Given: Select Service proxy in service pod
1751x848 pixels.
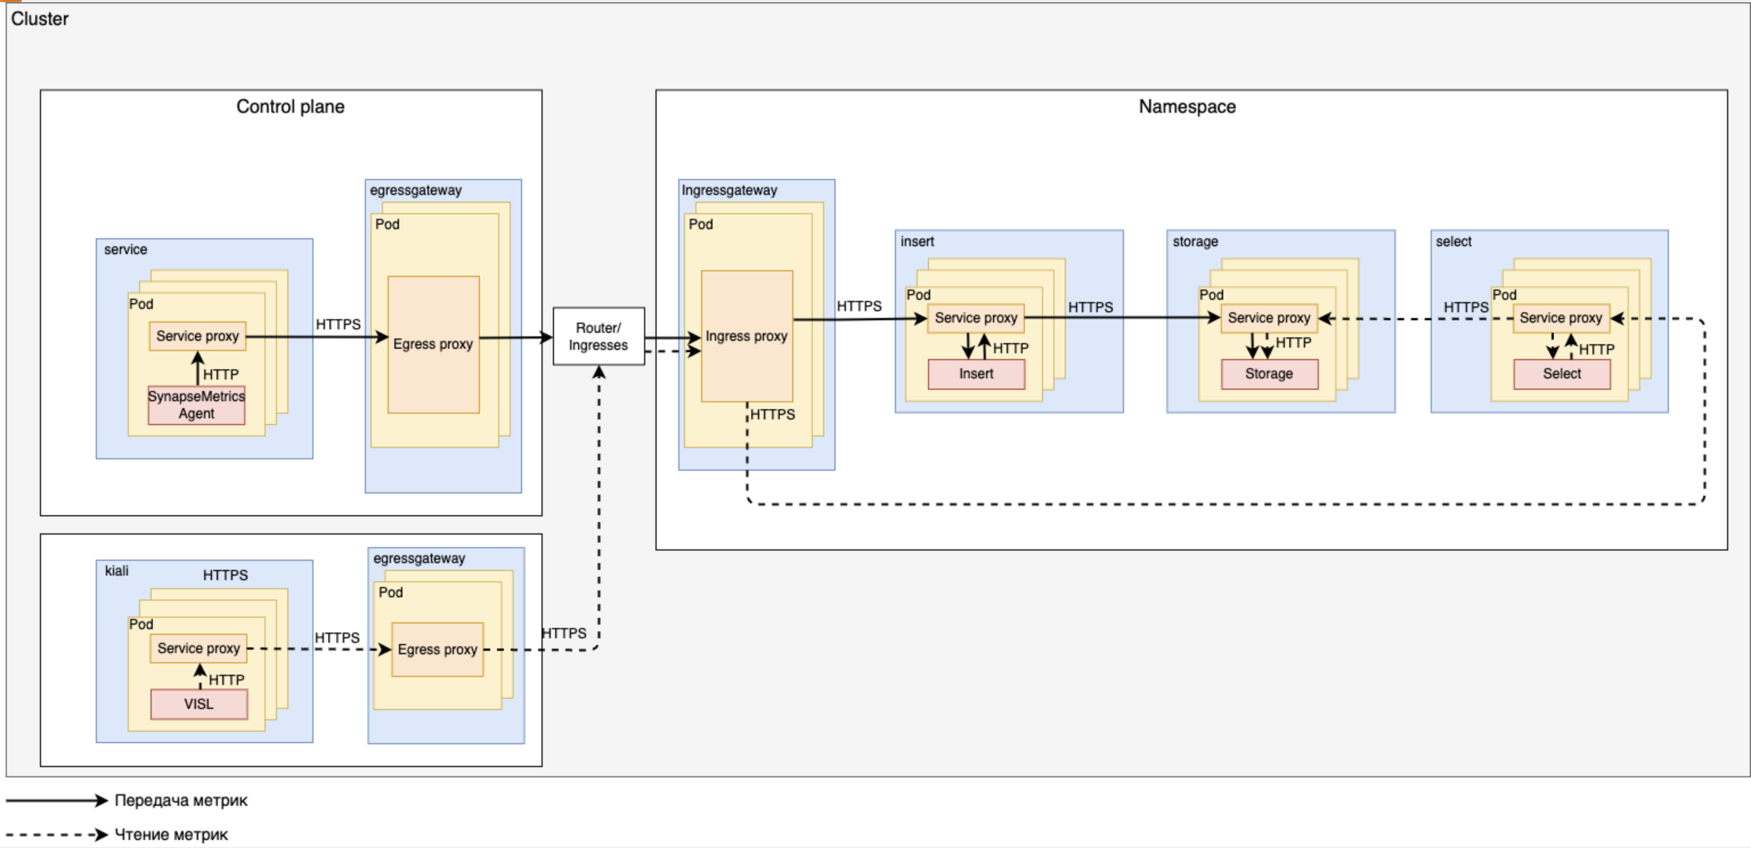Looking at the screenshot, I should click(x=197, y=336).
